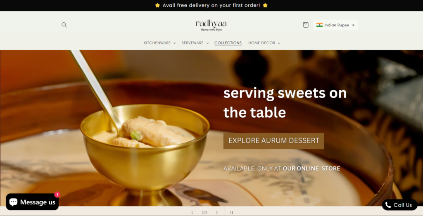
Task: Select the Kitchenware menu label
Action: point(157,43)
